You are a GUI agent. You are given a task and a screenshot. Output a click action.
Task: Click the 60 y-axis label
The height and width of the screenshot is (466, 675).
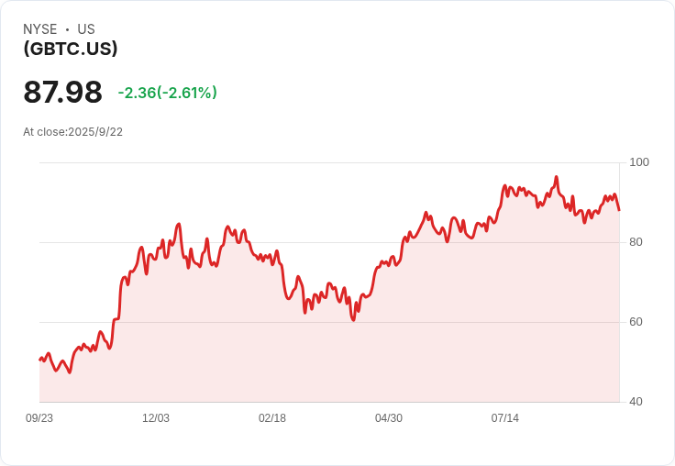[636, 322]
